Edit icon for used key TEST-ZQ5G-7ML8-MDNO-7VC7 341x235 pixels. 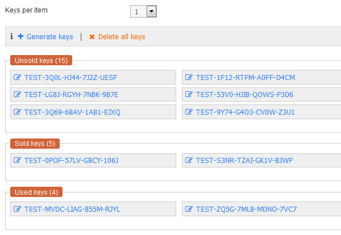(189, 209)
